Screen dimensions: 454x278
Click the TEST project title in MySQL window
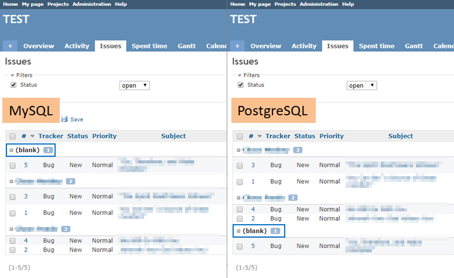[x=16, y=19]
